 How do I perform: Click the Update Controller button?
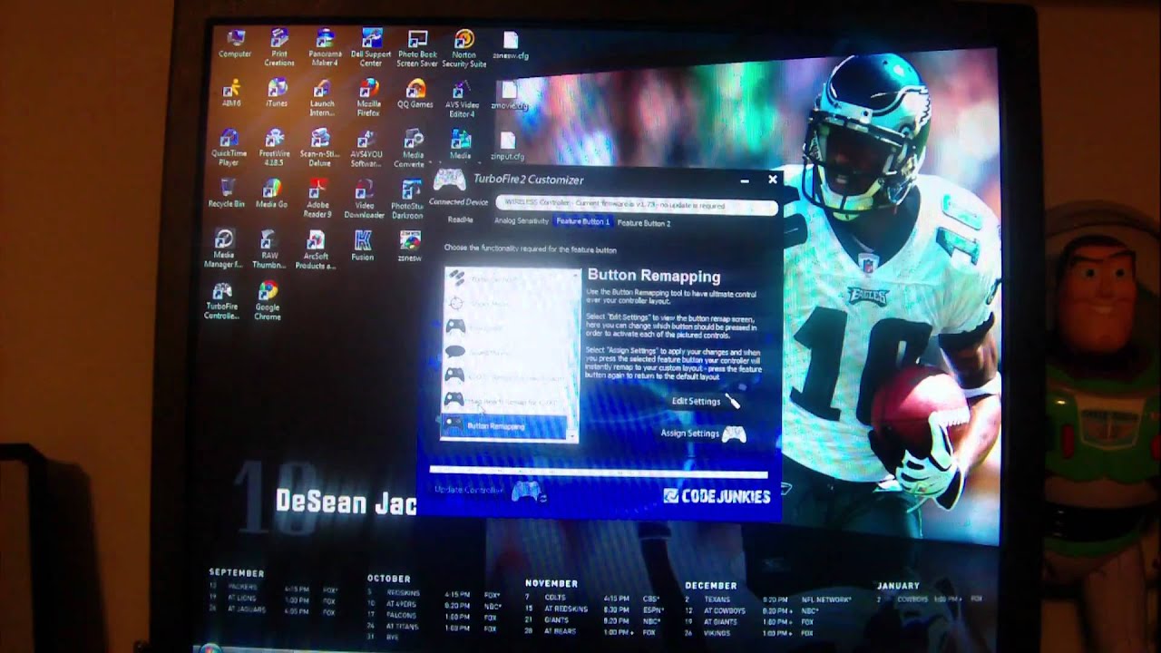point(489,491)
